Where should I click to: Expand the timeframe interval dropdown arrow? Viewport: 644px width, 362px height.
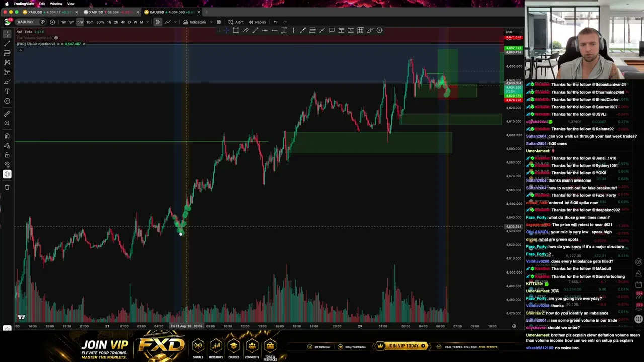[x=148, y=22]
